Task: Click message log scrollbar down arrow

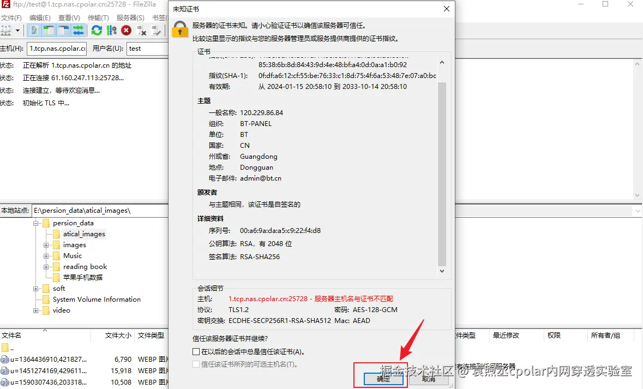Action: (637, 195)
